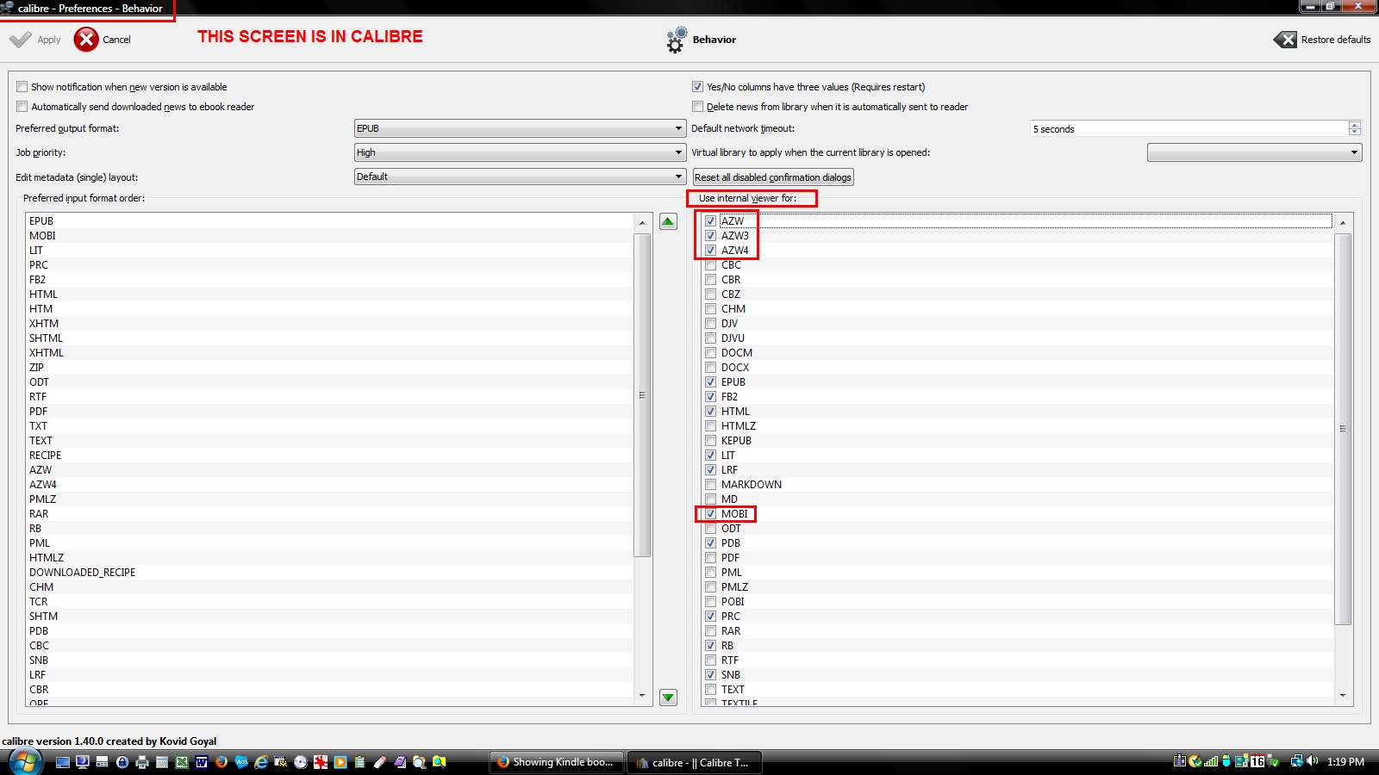The height and width of the screenshot is (775, 1379).
Task: Open the volume icon in system tray
Action: pos(1312,761)
